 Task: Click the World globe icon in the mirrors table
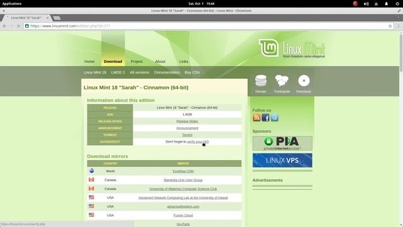pos(91,171)
